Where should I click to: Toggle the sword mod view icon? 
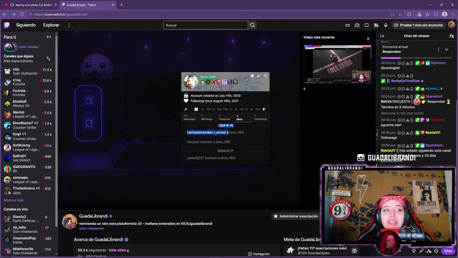coord(422,251)
